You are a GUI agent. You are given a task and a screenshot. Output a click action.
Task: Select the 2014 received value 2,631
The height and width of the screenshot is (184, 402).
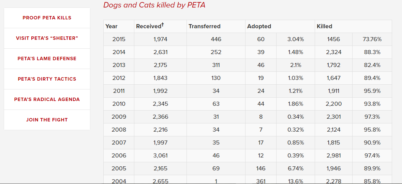coord(161,52)
